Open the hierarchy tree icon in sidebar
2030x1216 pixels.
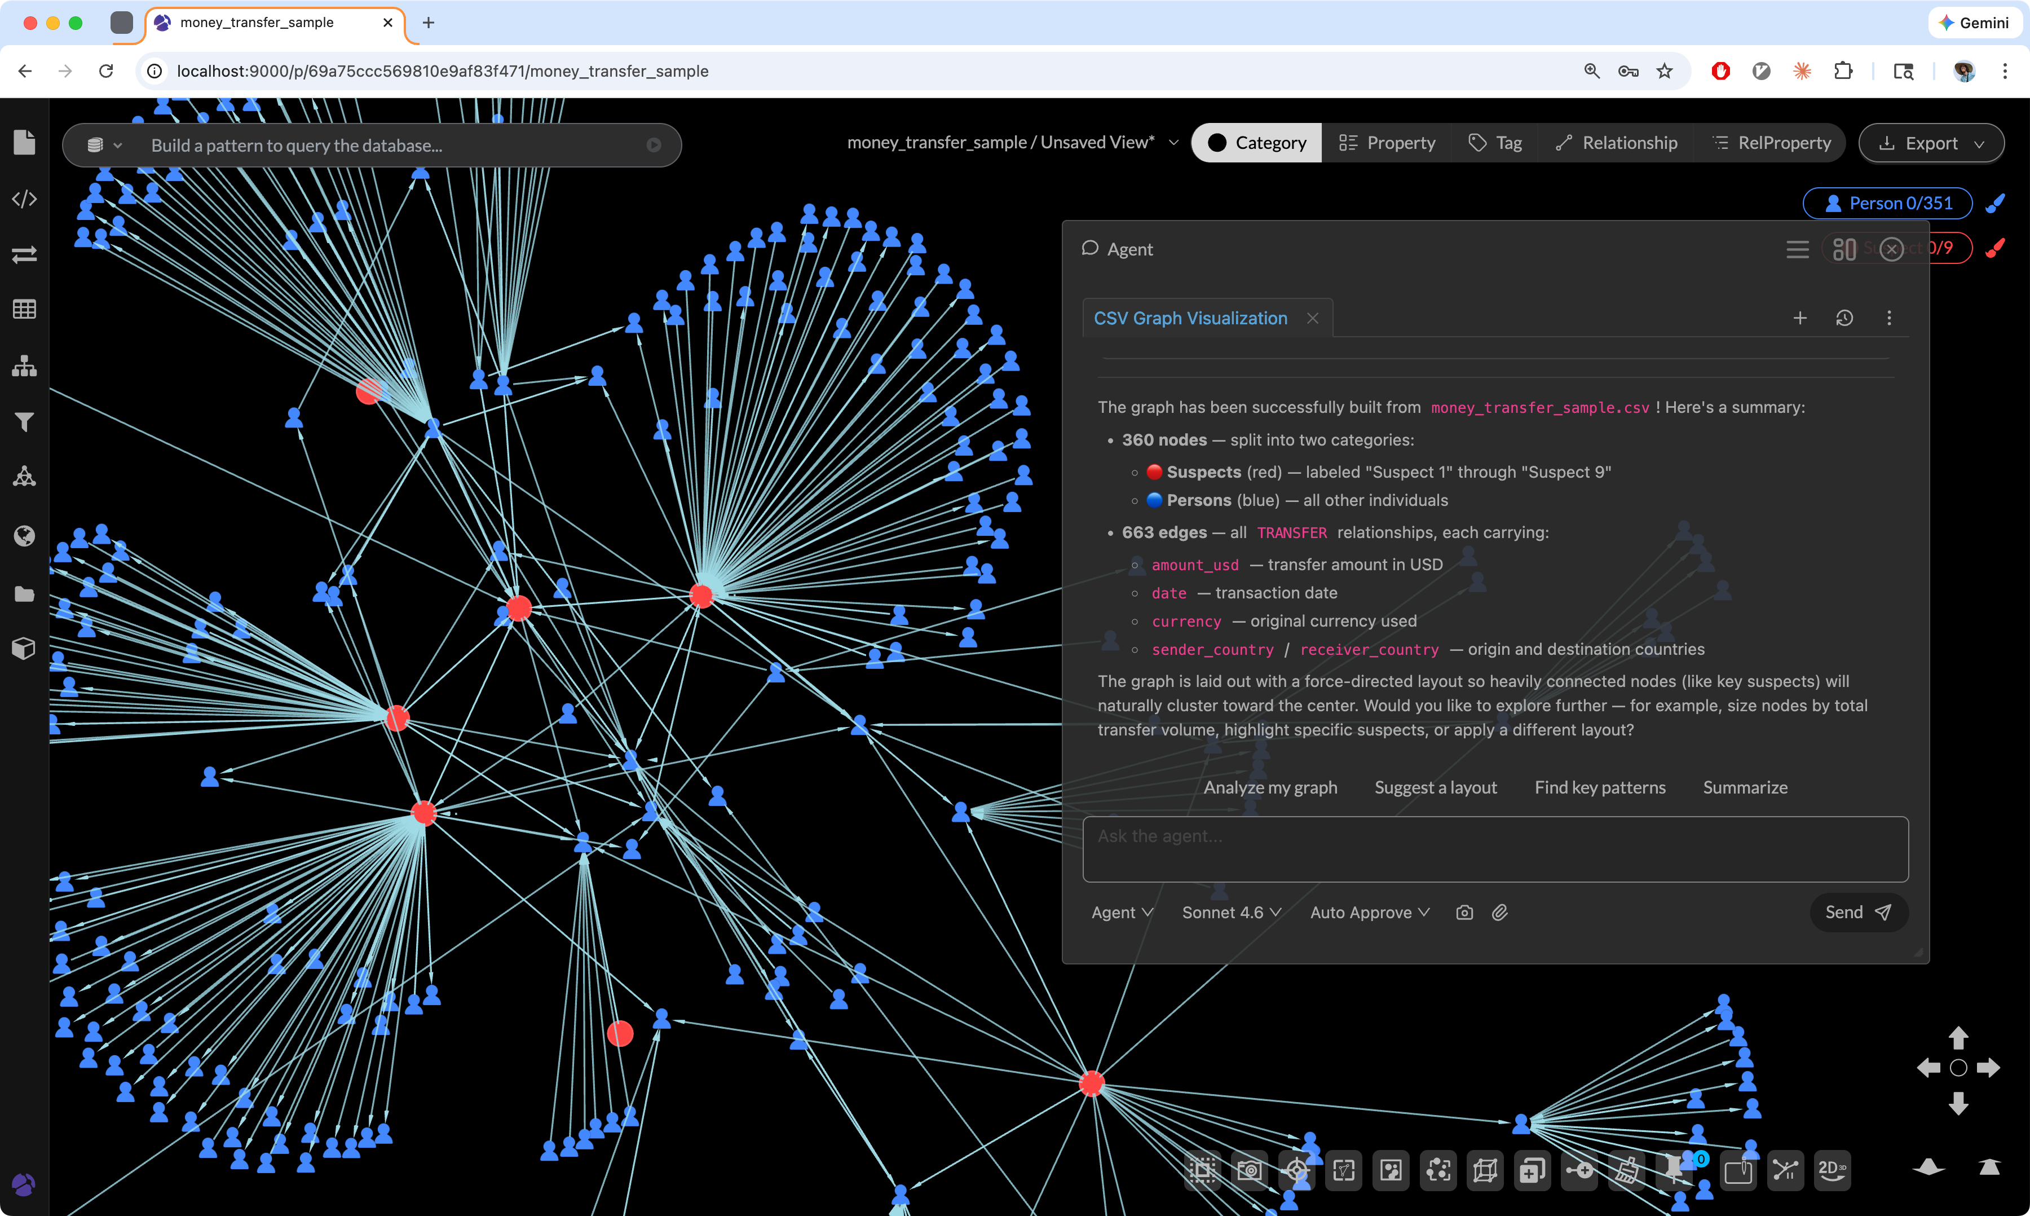[25, 365]
